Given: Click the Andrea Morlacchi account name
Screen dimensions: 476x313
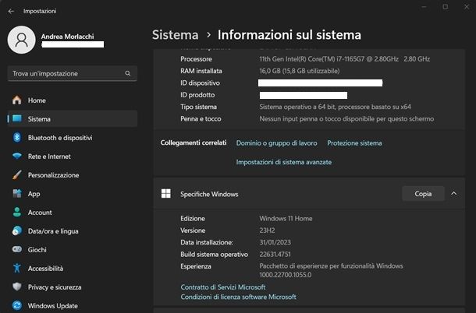Looking at the screenshot, I should [67, 37].
